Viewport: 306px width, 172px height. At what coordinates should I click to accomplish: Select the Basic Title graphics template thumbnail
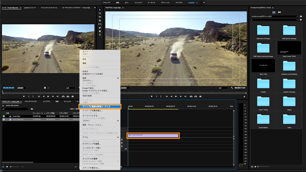(x=263, y=66)
